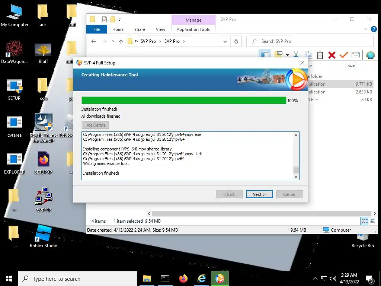The image size is (381, 286).
Task: Open recent locations dropdown next to Forward
Action: (x=113, y=41)
